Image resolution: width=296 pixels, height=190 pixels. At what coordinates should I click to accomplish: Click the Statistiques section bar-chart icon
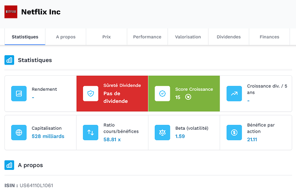pos(9,60)
